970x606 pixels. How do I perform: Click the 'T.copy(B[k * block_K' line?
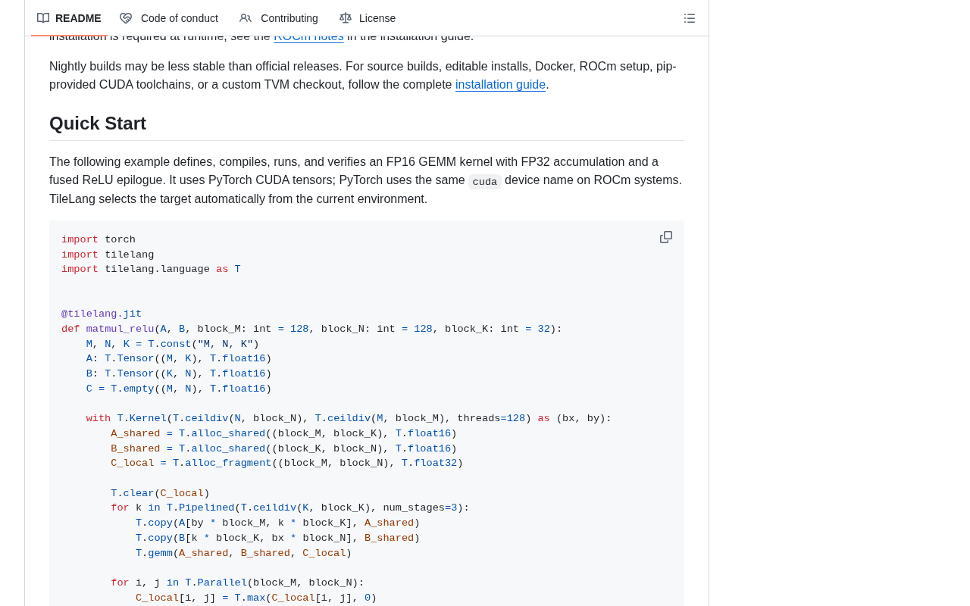tap(278, 538)
